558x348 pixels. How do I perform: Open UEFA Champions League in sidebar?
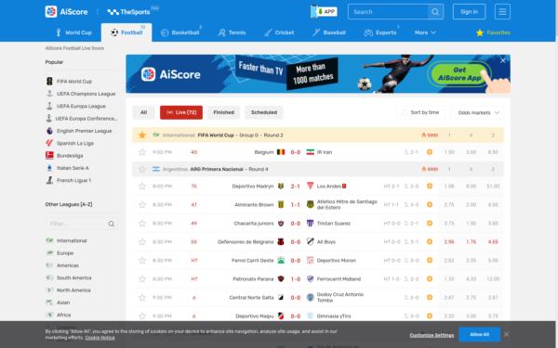86,94
